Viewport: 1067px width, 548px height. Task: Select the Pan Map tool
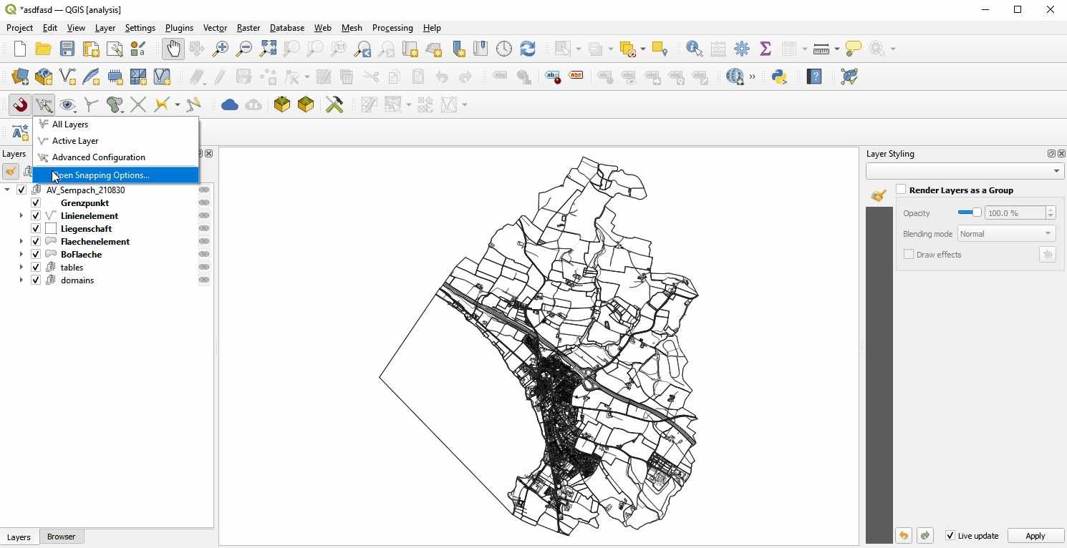[173, 48]
